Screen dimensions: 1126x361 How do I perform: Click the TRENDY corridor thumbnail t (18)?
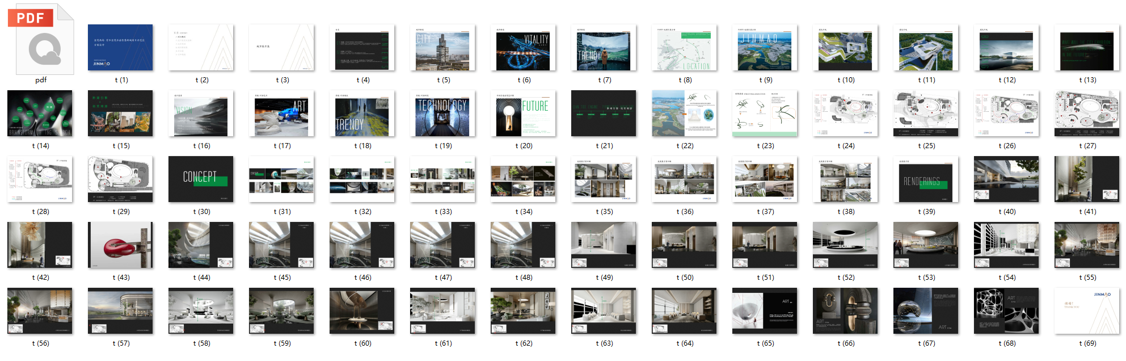click(x=362, y=114)
